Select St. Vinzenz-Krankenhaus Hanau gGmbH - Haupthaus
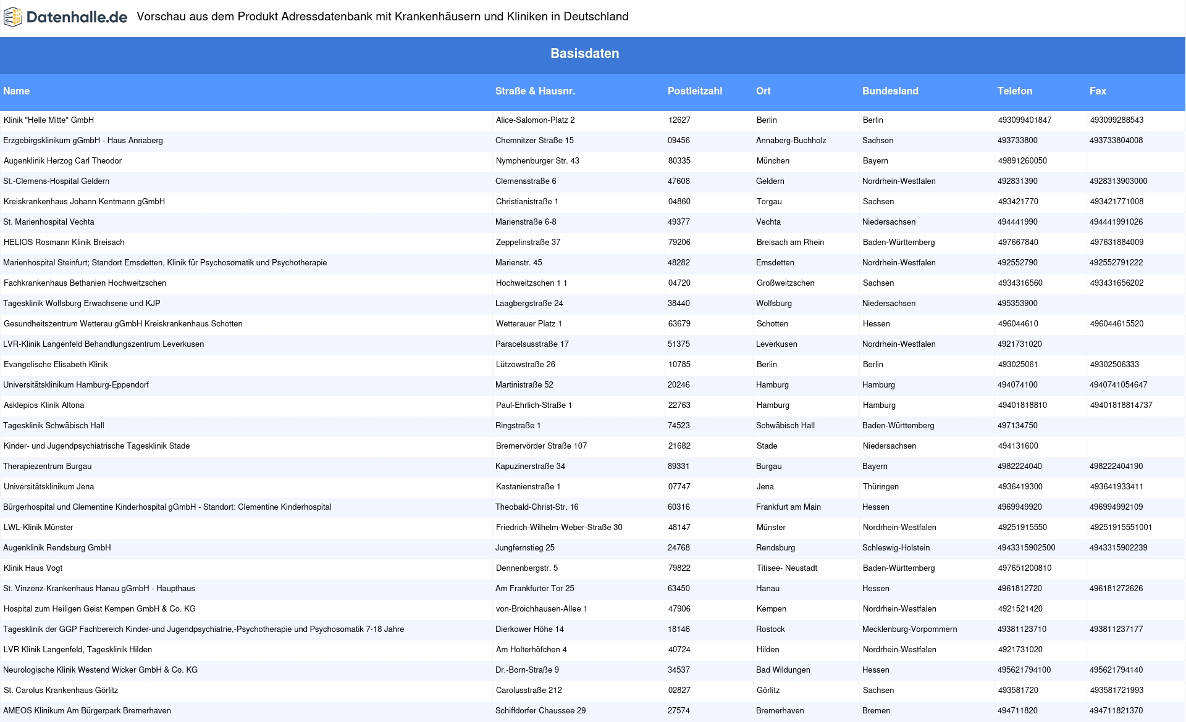 click(99, 589)
